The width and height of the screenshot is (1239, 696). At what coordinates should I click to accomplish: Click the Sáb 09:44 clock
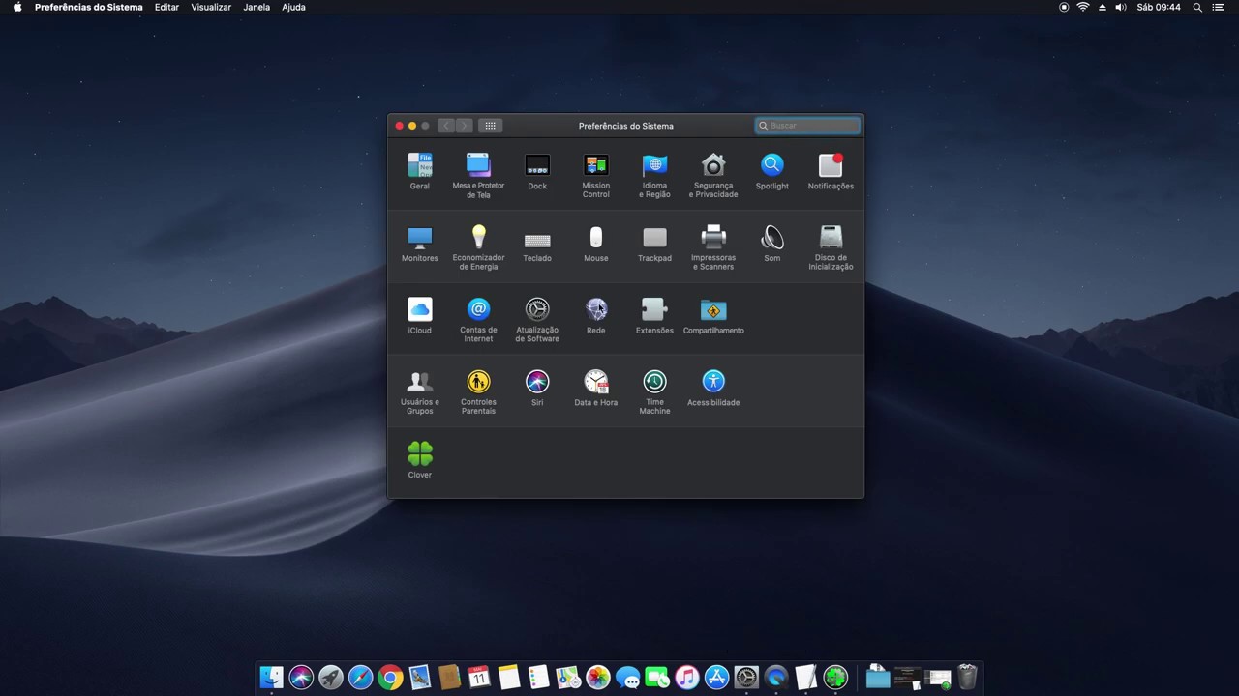click(1158, 7)
